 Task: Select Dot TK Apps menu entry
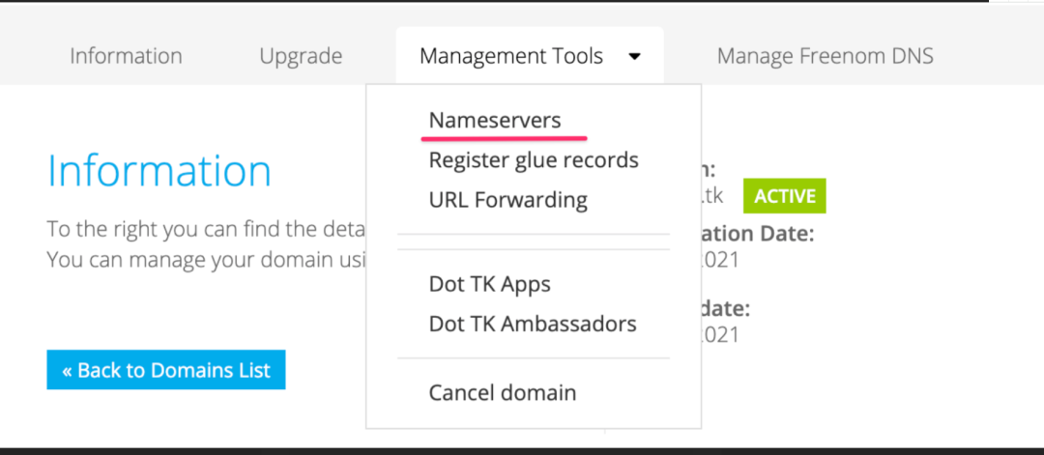pyautogui.click(x=489, y=285)
